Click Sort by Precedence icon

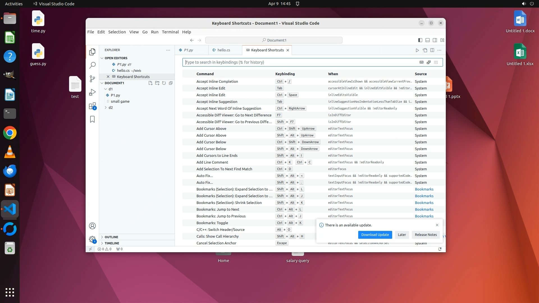point(429,62)
